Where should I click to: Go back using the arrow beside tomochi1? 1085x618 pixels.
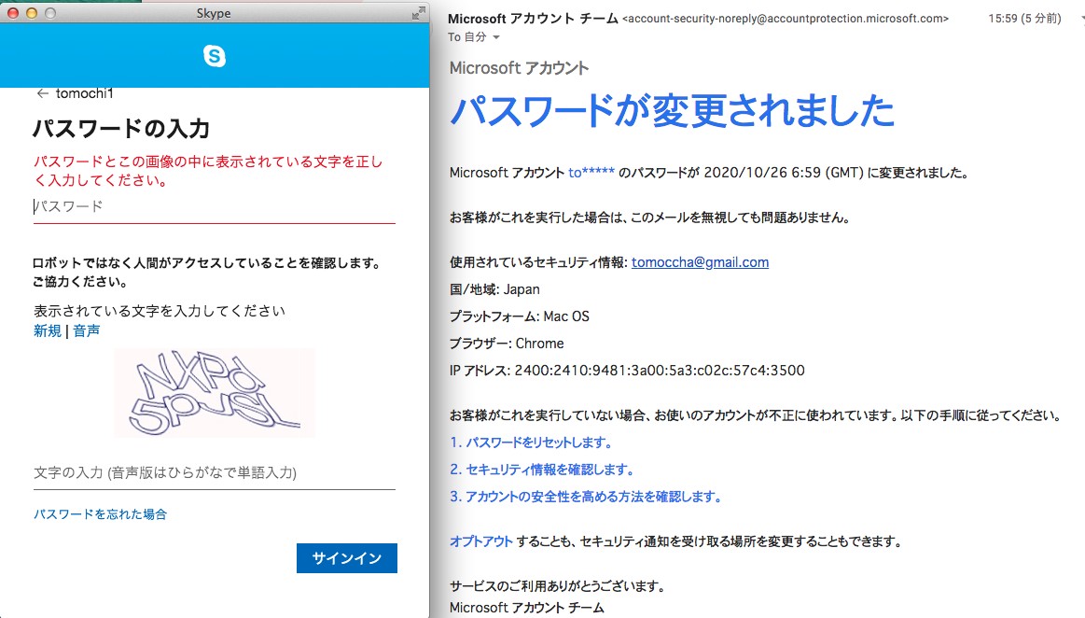[x=42, y=93]
